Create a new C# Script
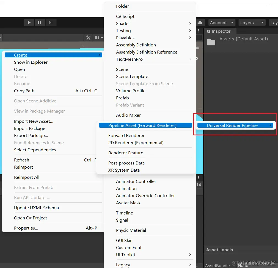The image size is (278, 268). pos(150,16)
